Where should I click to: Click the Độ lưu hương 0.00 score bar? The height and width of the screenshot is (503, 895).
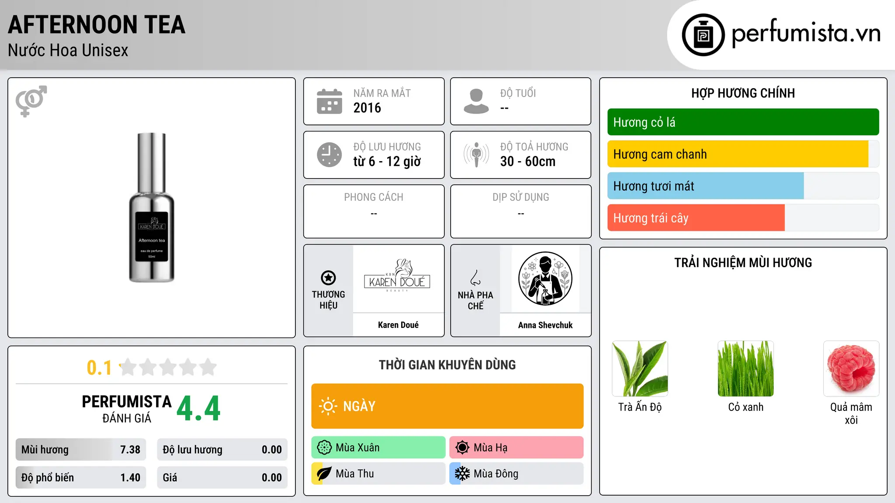pos(222,450)
